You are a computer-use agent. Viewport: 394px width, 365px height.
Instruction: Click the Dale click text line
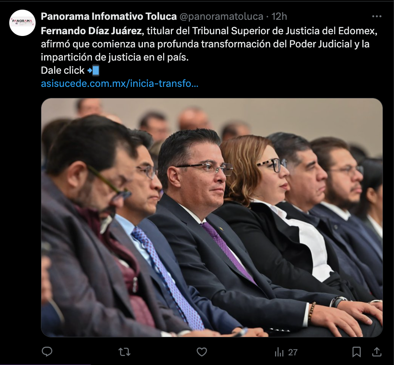(62, 71)
